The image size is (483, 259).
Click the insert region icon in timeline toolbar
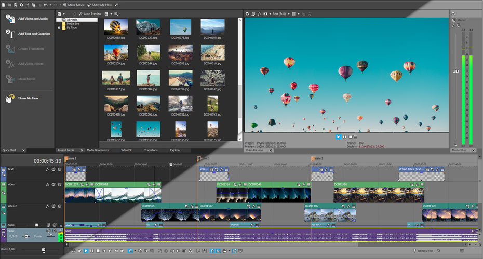point(204,251)
